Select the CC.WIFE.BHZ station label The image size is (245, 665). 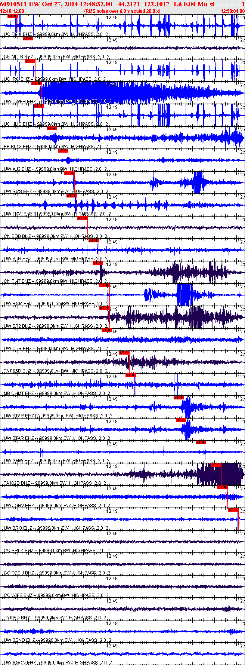click(18, 595)
